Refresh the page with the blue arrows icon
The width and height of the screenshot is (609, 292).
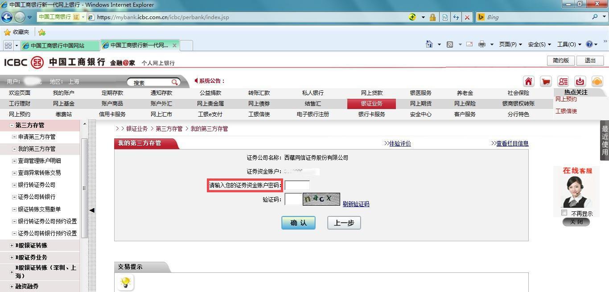(456, 17)
